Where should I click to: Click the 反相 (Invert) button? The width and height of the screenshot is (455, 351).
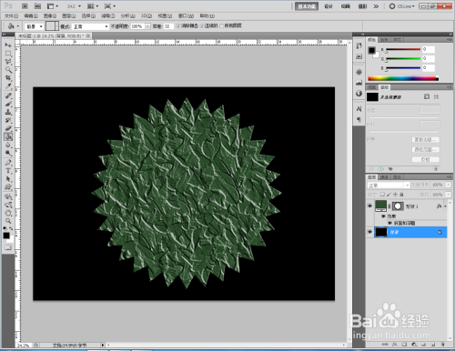[426, 159]
